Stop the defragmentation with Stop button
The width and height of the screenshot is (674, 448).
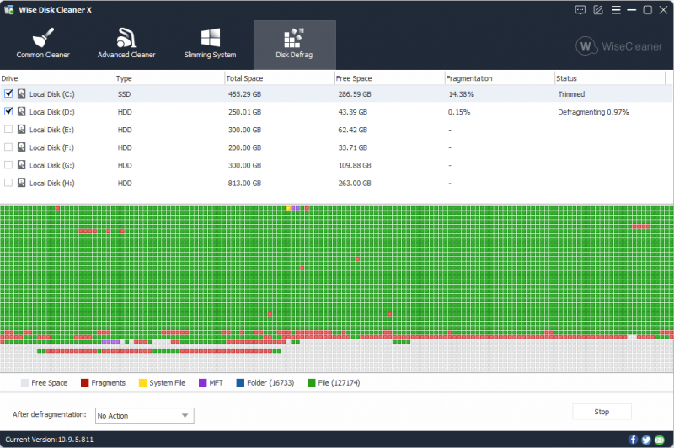[602, 412]
